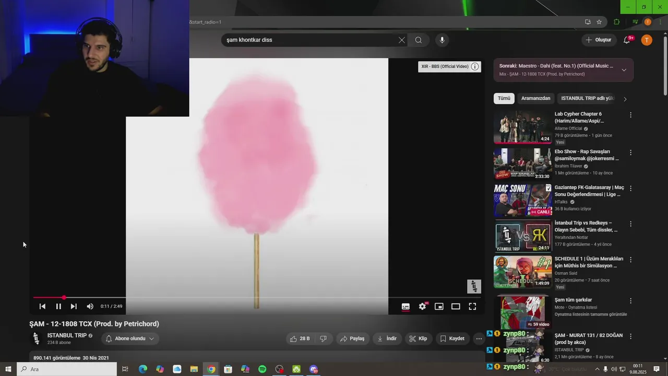Expand the Sonraki mix playlist panel
668x376 pixels.
pos(624,70)
